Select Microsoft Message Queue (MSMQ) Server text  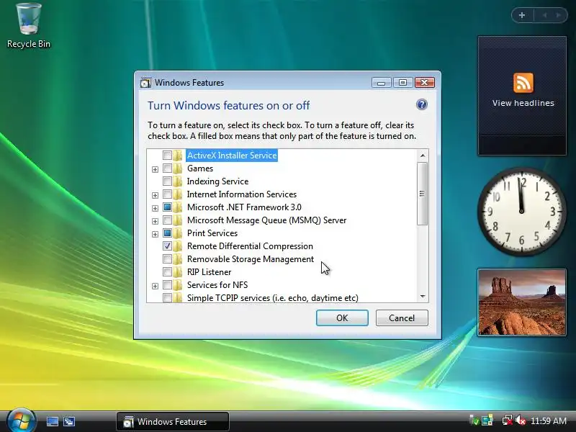click(x=266, y=220)
